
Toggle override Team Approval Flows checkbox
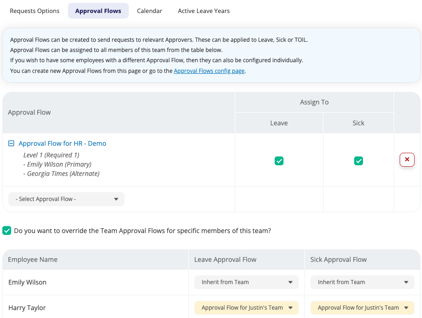point(7,231)
